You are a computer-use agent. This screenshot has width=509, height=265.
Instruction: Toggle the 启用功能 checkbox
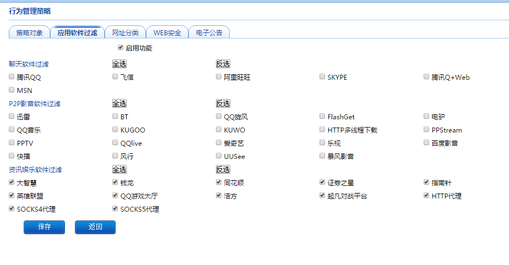(x=121, y=48)
